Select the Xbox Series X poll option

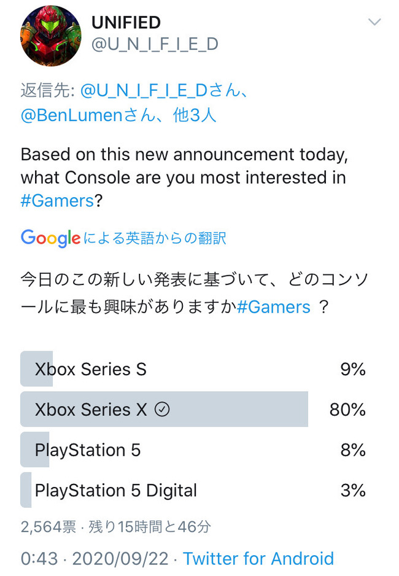pos(91,410)
